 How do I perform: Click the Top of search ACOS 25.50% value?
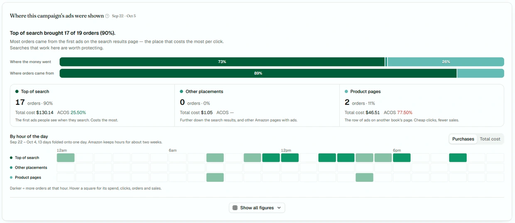click(78, 113)
